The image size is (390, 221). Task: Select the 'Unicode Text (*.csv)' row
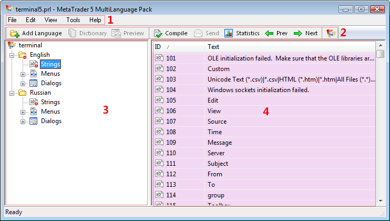(264, 79)
